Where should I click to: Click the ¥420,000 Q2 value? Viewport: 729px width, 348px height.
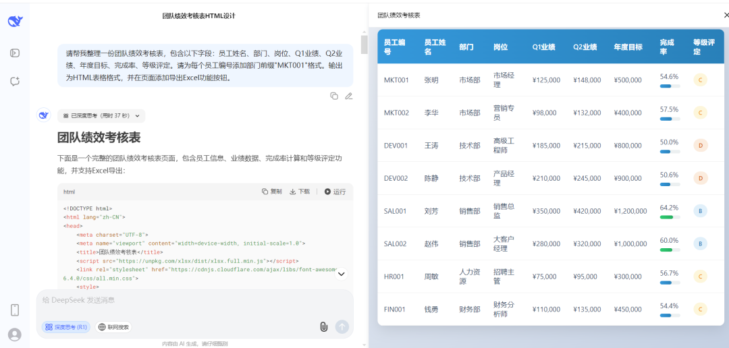click(x=587, y=211)
